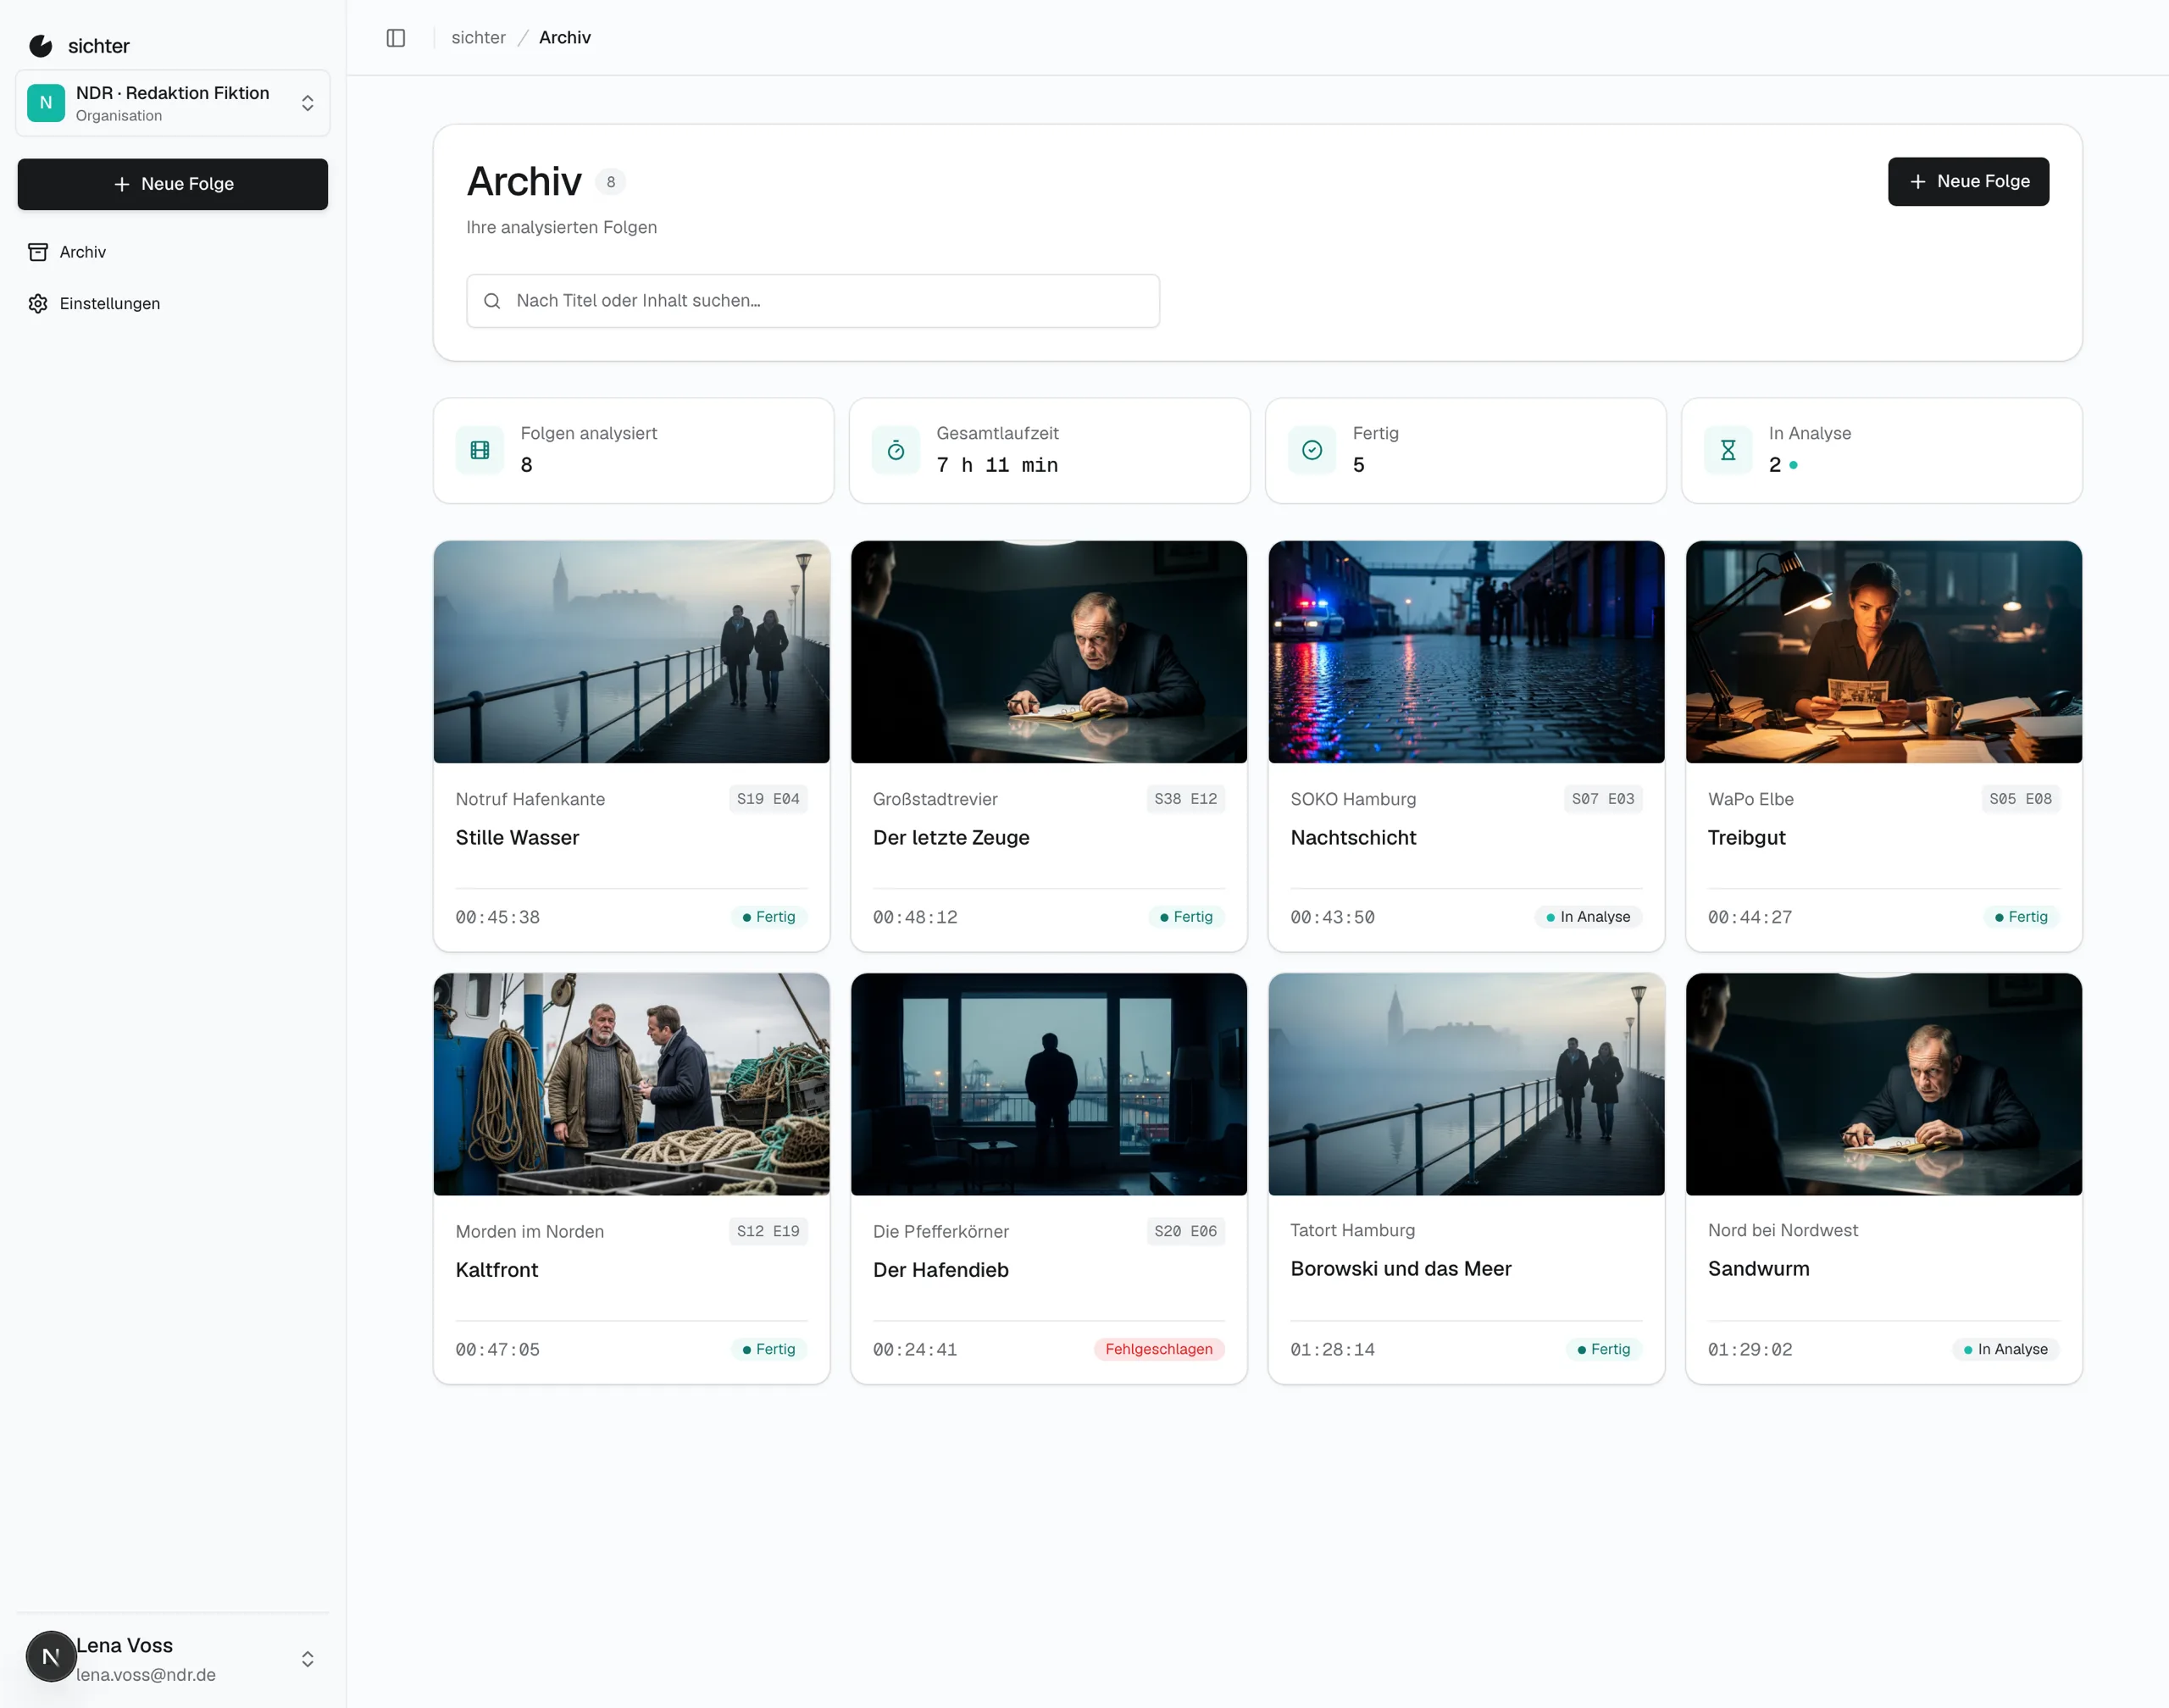Click Lena Voss's profile avatar
Image resolution: width=2169 pixels, height=1708 pixels.
click(51, 1657)
